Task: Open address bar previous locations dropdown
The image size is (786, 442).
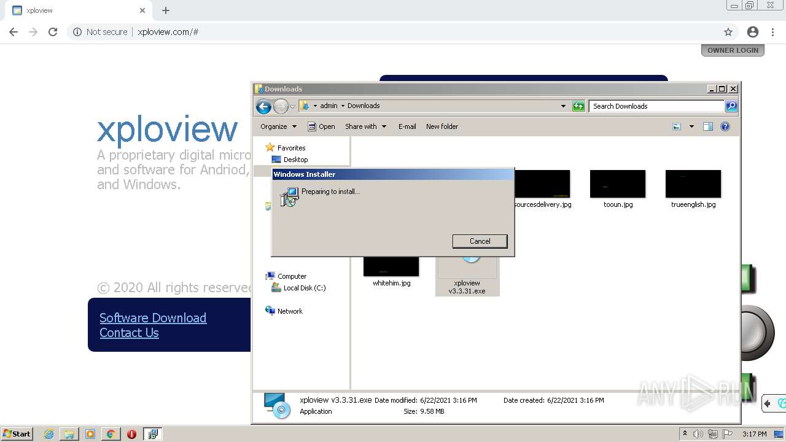Action: [563, 106]
